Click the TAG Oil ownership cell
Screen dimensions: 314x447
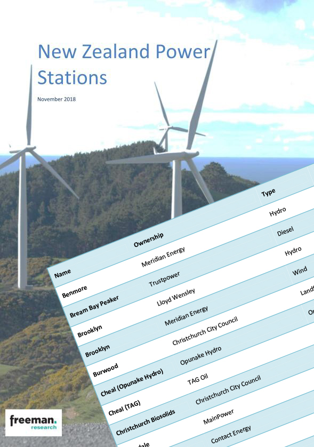coord(197,379)
